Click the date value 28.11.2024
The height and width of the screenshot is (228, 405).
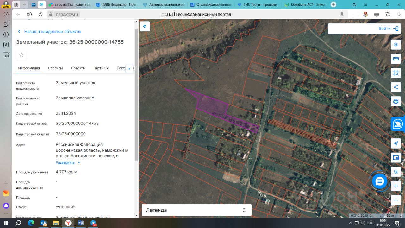coord(66,113)
